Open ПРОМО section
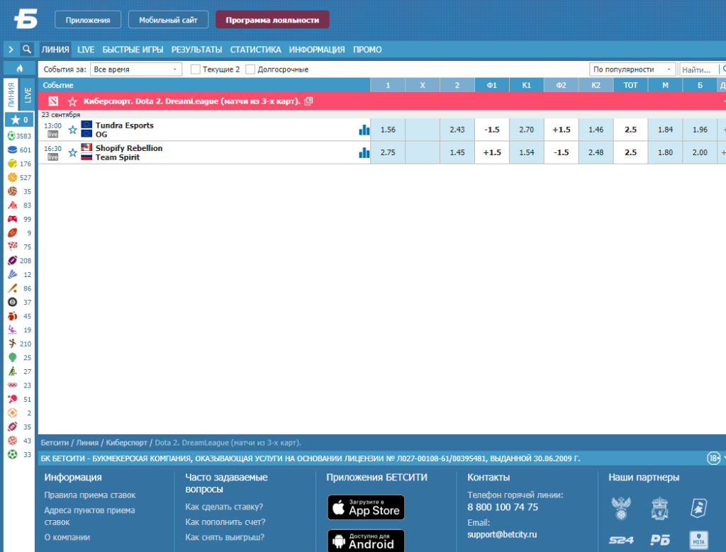The height and width of the screenshot is (552, 726). pos(367,50)
